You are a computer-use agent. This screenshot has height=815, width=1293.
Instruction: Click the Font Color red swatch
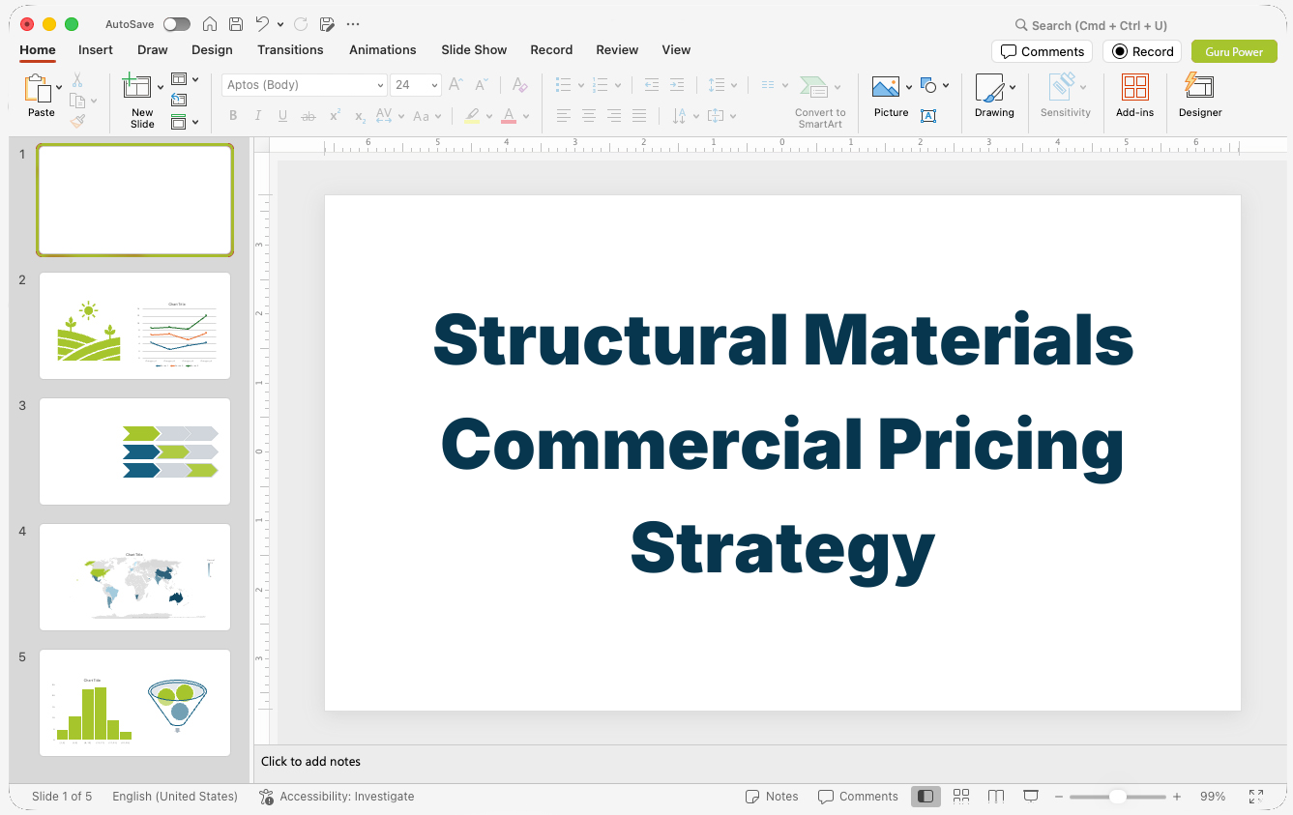508,116
